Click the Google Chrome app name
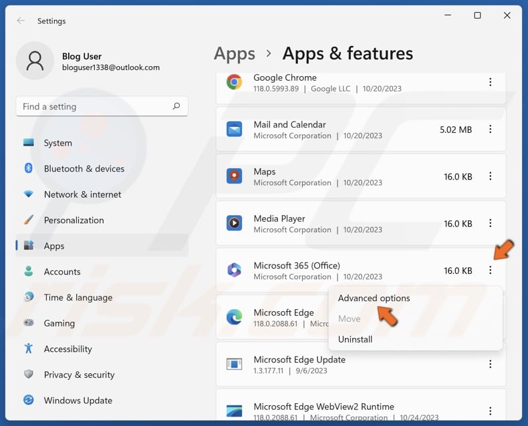528x426 pixels. 285,77
